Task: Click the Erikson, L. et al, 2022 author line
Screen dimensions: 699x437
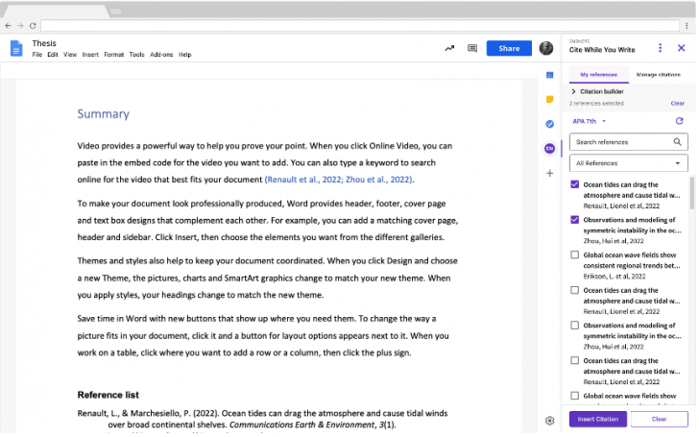Action: pyautogui.click(x=614, y=277)
